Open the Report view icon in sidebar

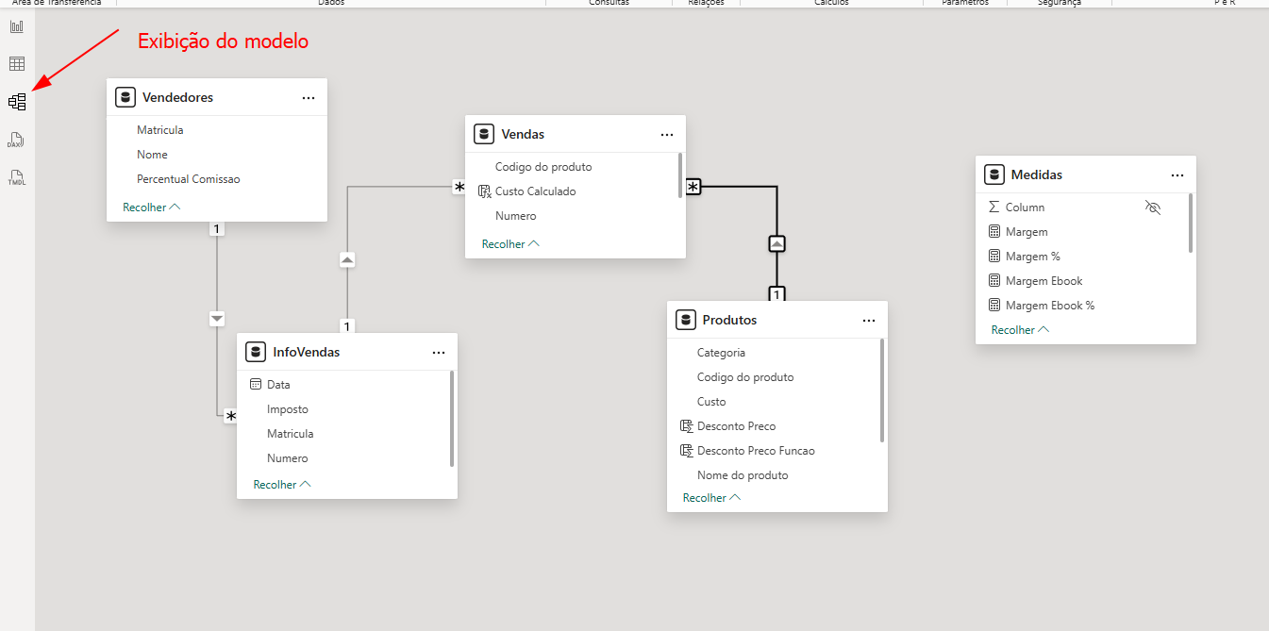17,26
